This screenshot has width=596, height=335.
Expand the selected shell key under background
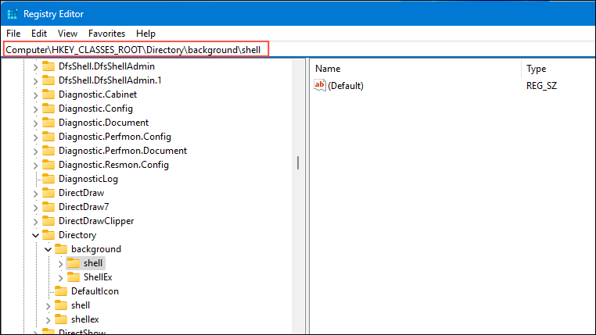pos(60,264)
